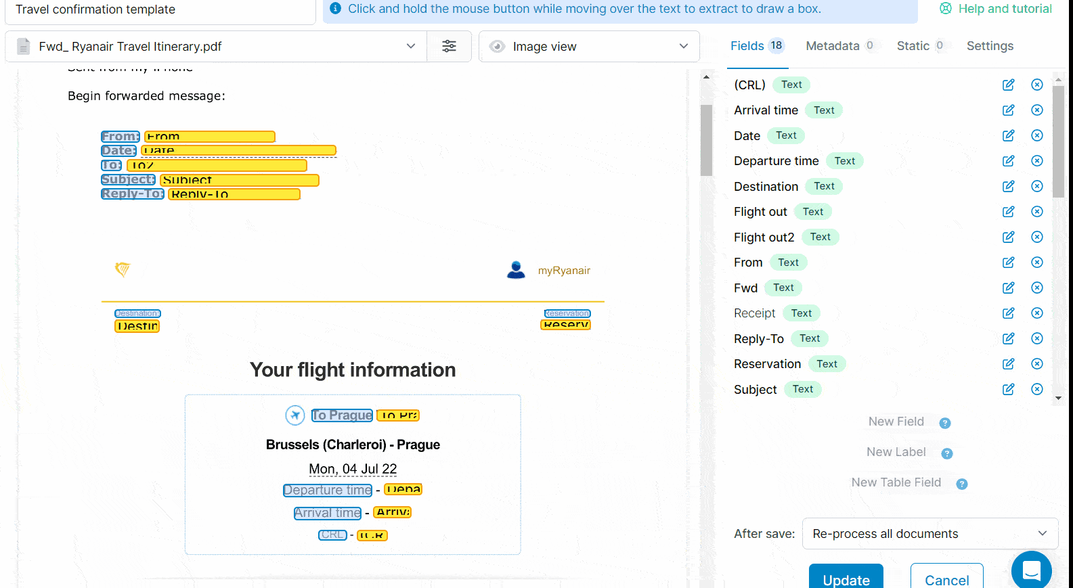Show help for New Field

945,423
